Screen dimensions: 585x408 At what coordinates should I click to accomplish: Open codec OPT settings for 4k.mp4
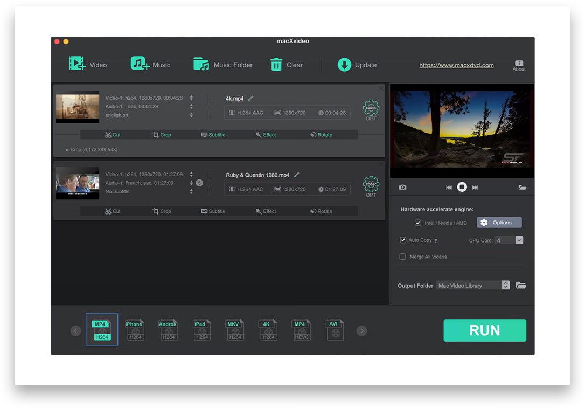[371, 110]
